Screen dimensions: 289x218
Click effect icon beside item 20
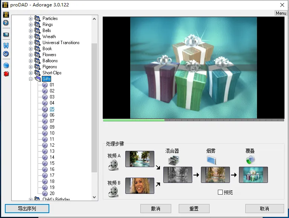45,193
